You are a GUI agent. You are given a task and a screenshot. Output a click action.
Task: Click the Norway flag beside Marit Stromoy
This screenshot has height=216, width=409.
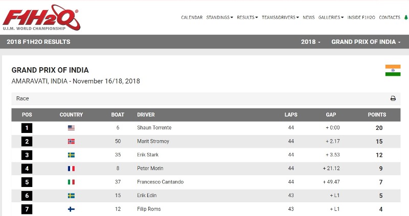[71, 142]
